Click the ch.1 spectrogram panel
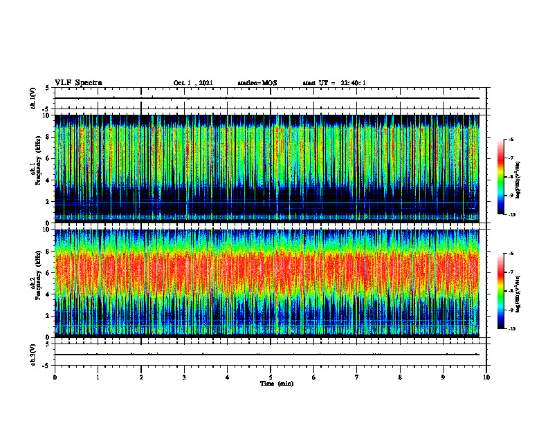Screen dimensions: 548x423 266,169
